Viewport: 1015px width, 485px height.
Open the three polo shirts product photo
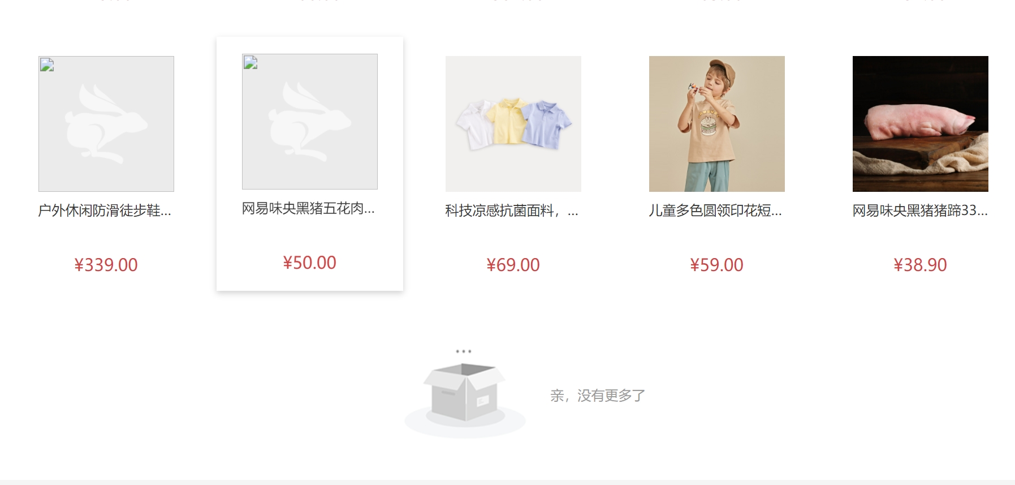point(513,124)
